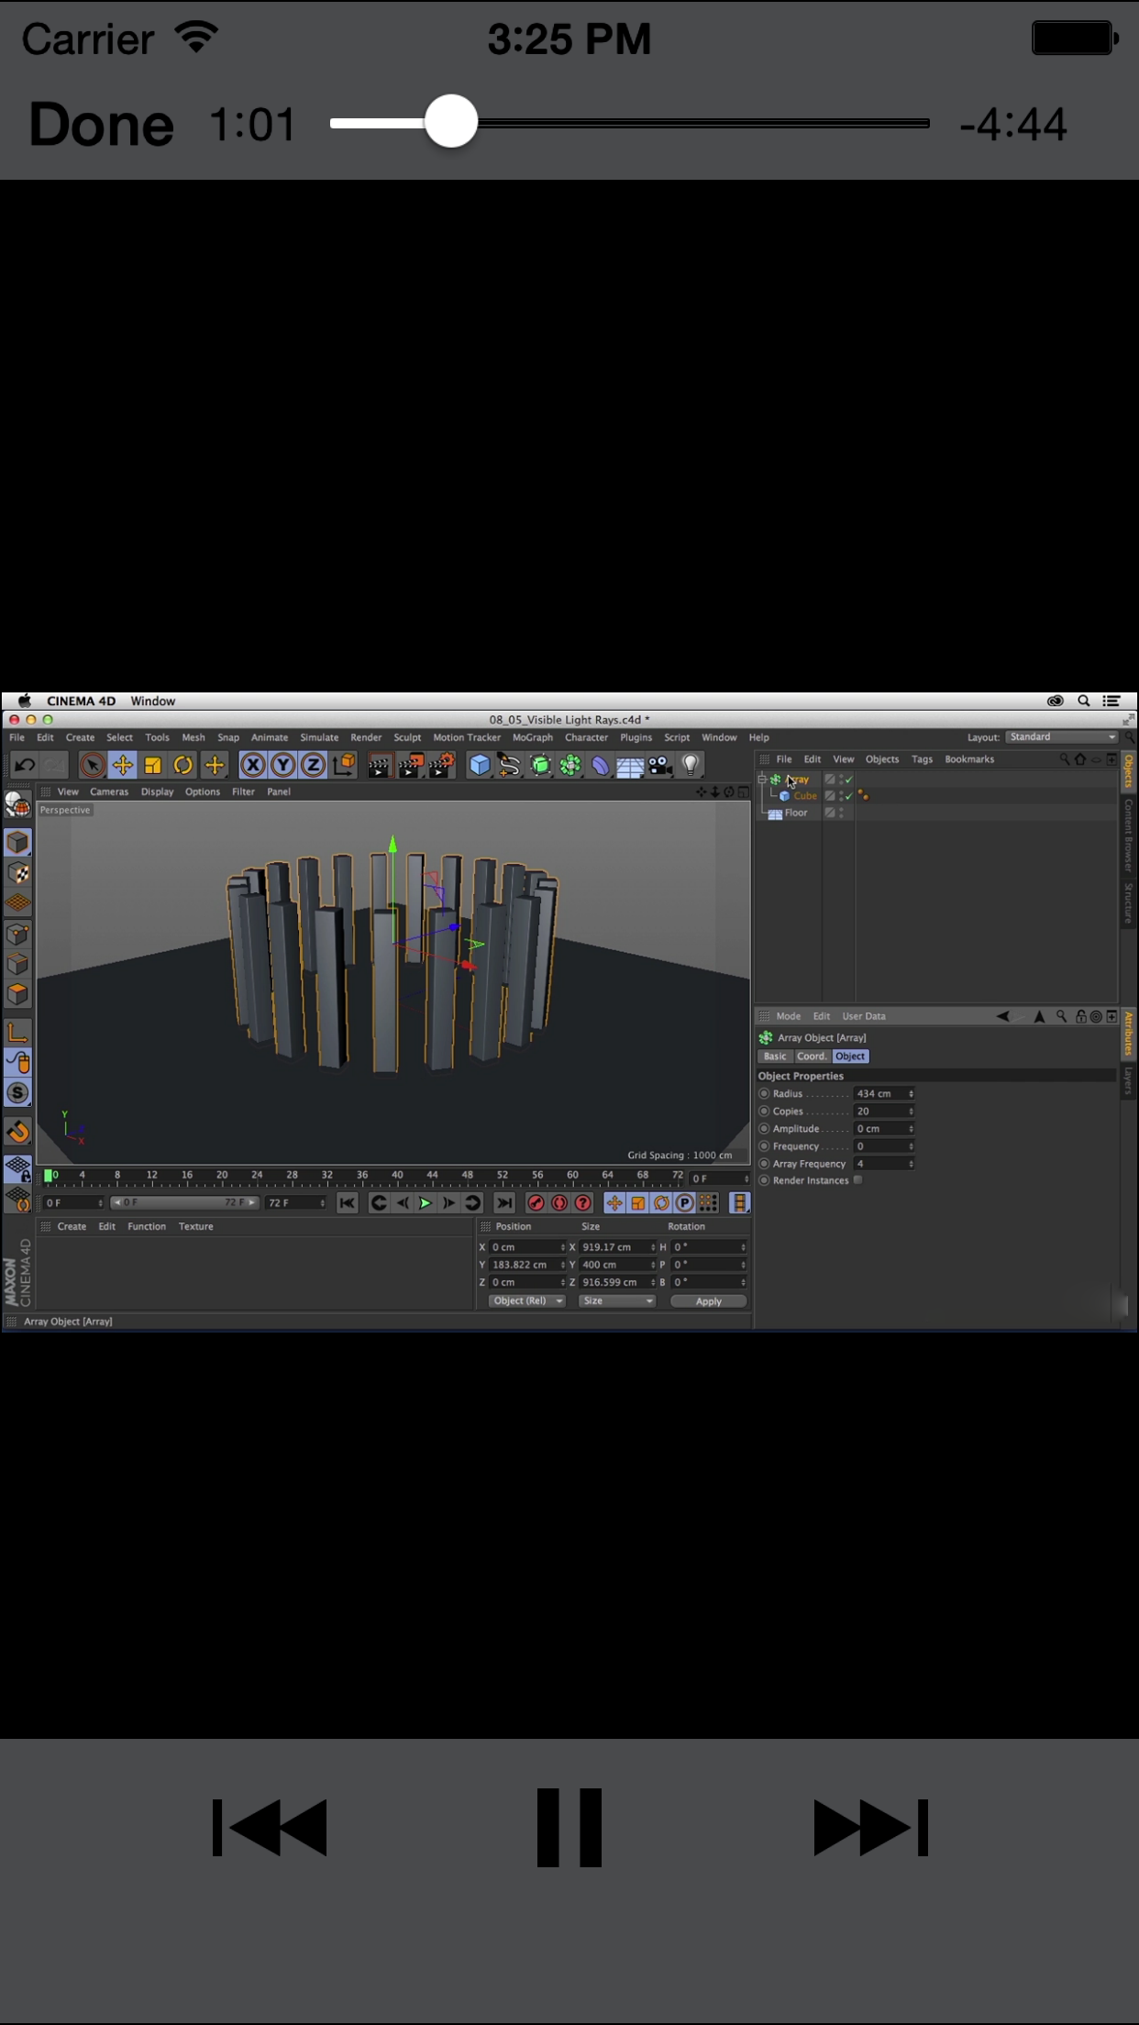Tap the video scrubber slider knob
1139x2025 pixels.
(x=451, y=121)
